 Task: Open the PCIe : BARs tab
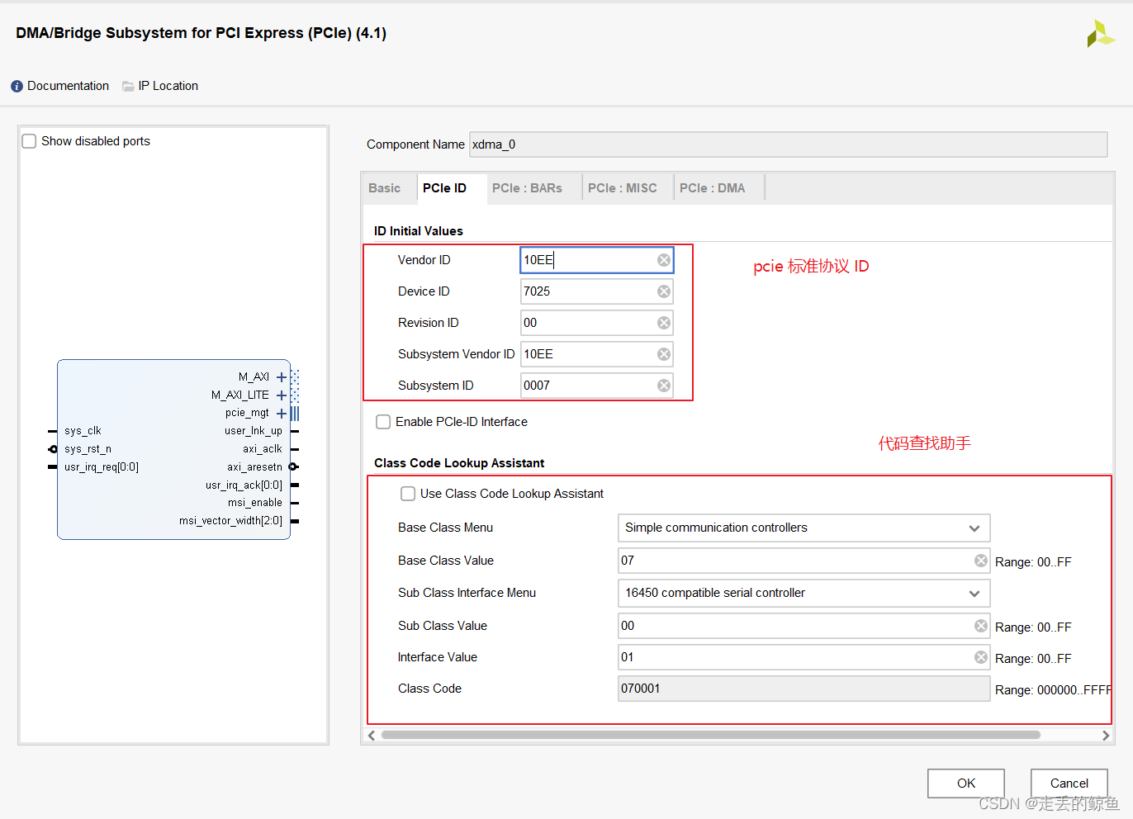pos(528,188)
